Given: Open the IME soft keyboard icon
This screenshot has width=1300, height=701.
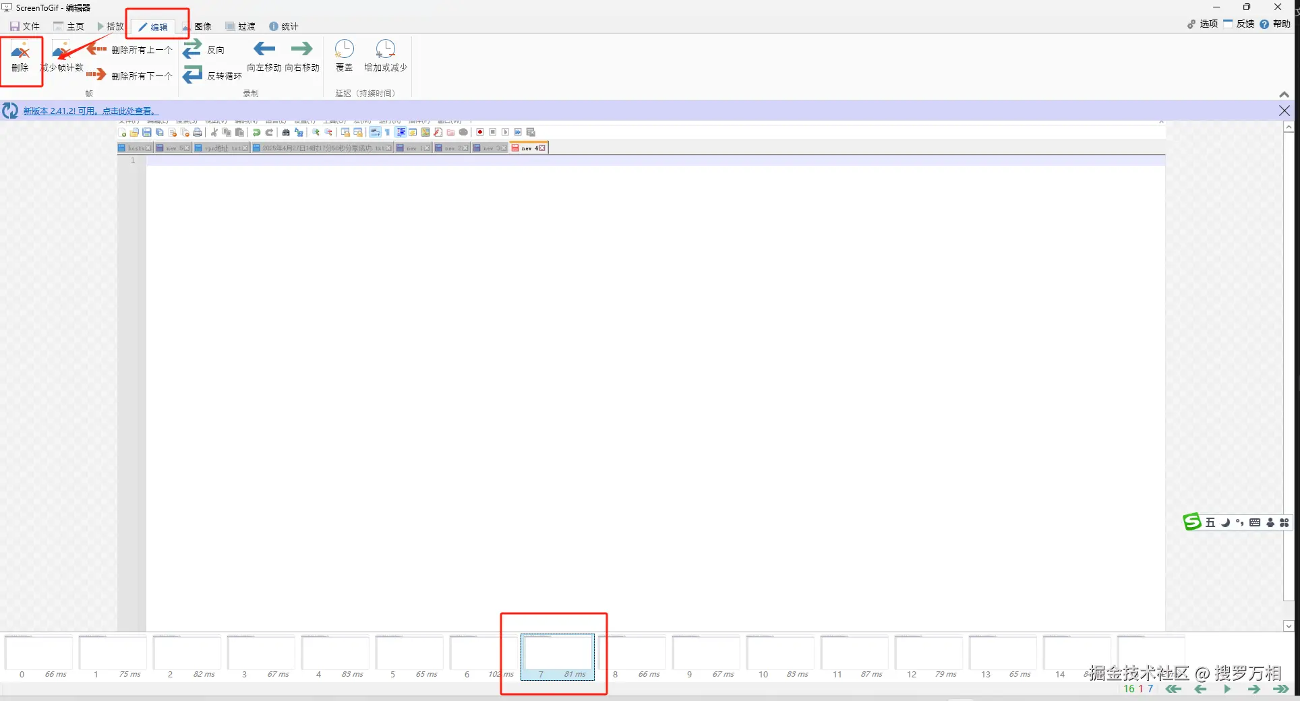Looking at the screenshot, I should click(x=1255, y=522).
